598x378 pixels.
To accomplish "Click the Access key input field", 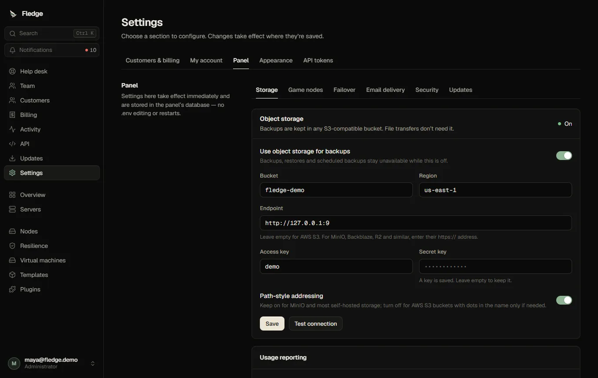I will 336,266.
